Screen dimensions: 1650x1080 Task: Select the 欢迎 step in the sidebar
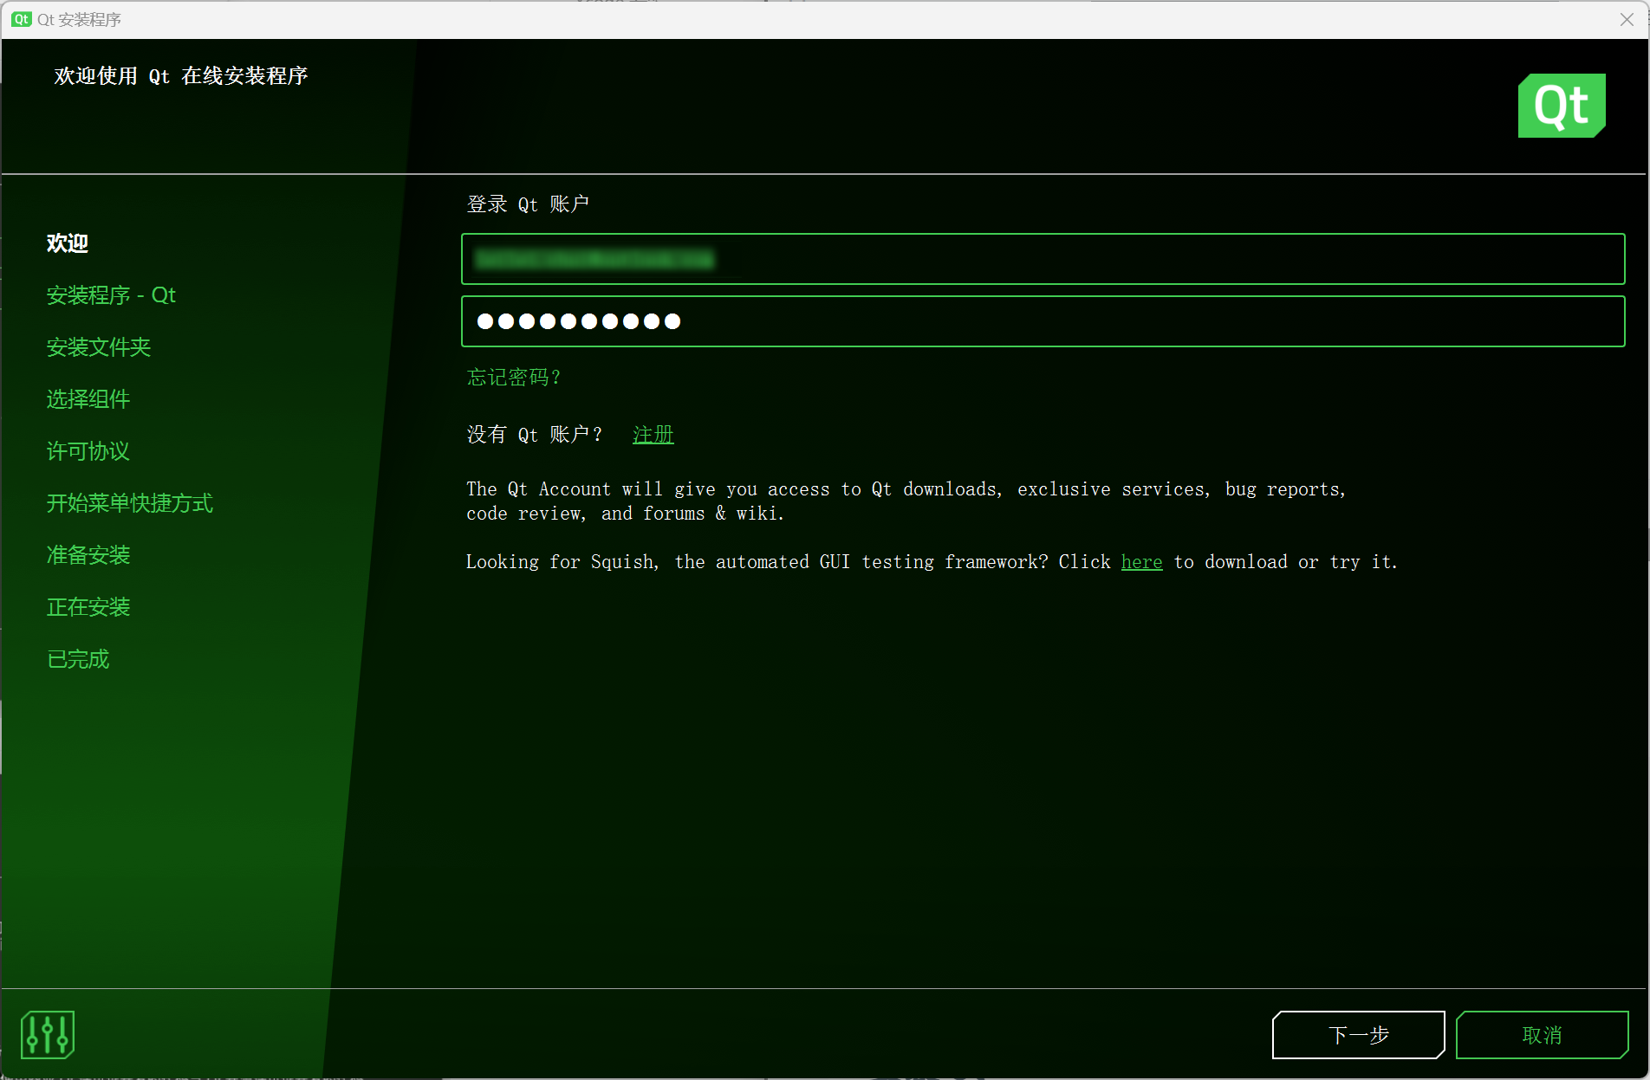tap(68, 243)
